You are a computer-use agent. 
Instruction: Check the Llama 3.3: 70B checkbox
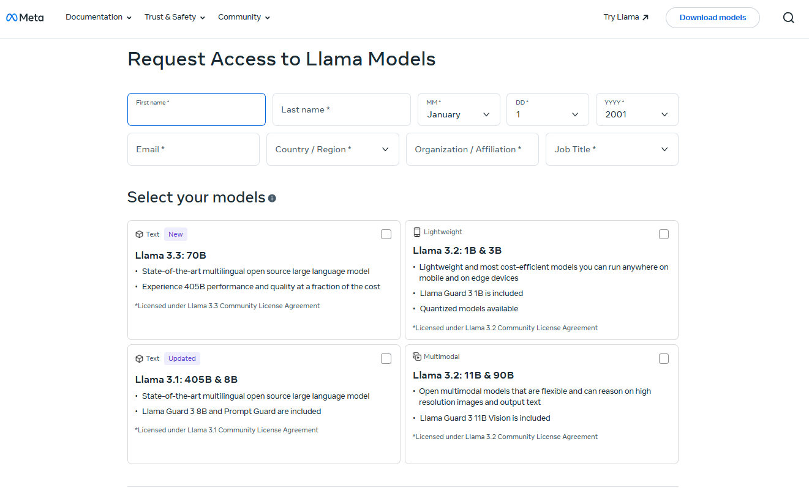point(386,234)
